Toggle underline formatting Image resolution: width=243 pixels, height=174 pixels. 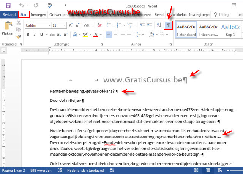coord(41,35)
